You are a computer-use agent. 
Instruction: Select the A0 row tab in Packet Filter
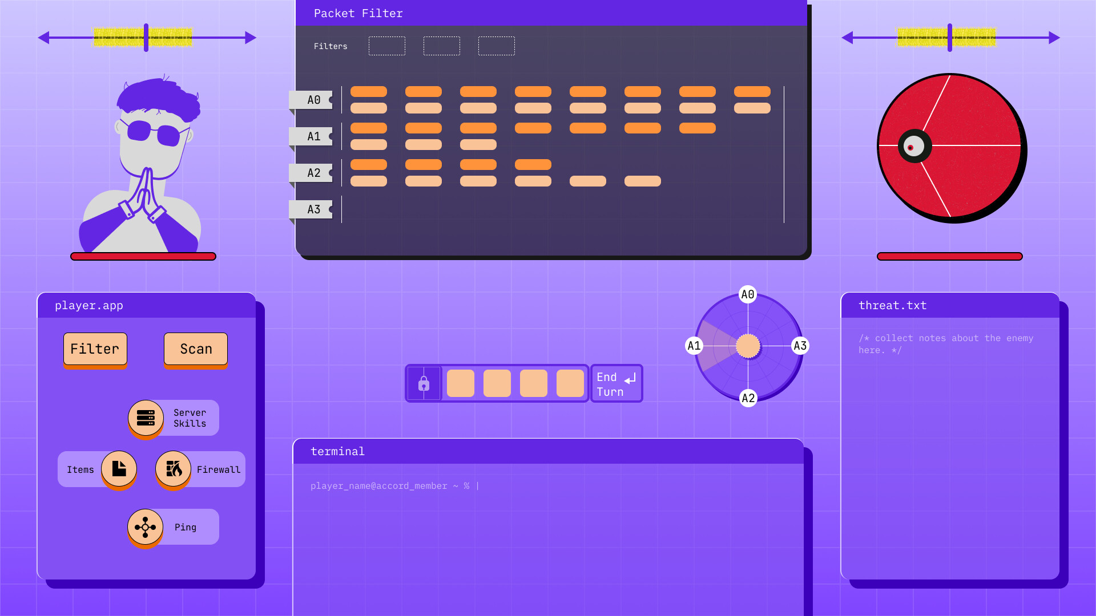click(312, 100)
